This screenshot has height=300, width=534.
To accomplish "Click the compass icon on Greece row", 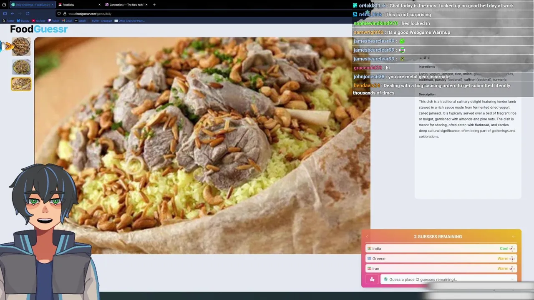I will tap(512, 258).
